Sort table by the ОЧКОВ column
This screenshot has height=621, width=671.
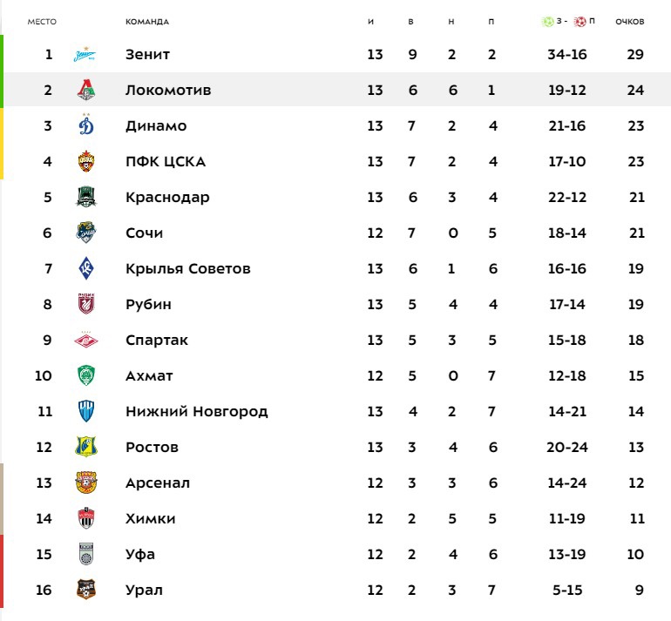629,21
